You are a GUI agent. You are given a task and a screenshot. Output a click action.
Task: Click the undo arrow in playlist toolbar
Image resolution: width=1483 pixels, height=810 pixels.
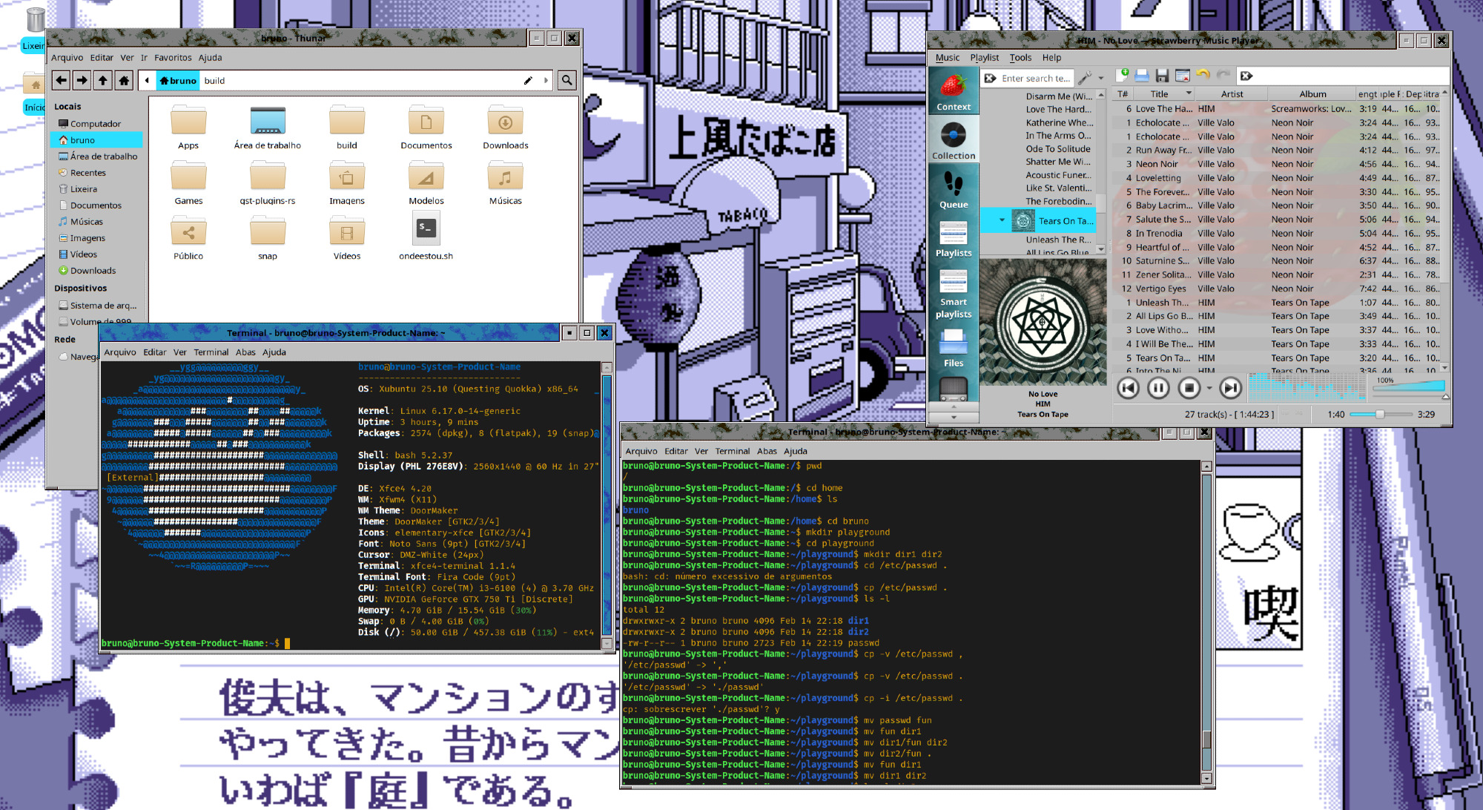(x=1203, y=76)
